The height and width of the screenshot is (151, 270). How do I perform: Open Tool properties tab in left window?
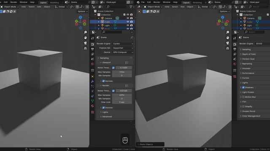pyautogui.click(x=92, y=38)
